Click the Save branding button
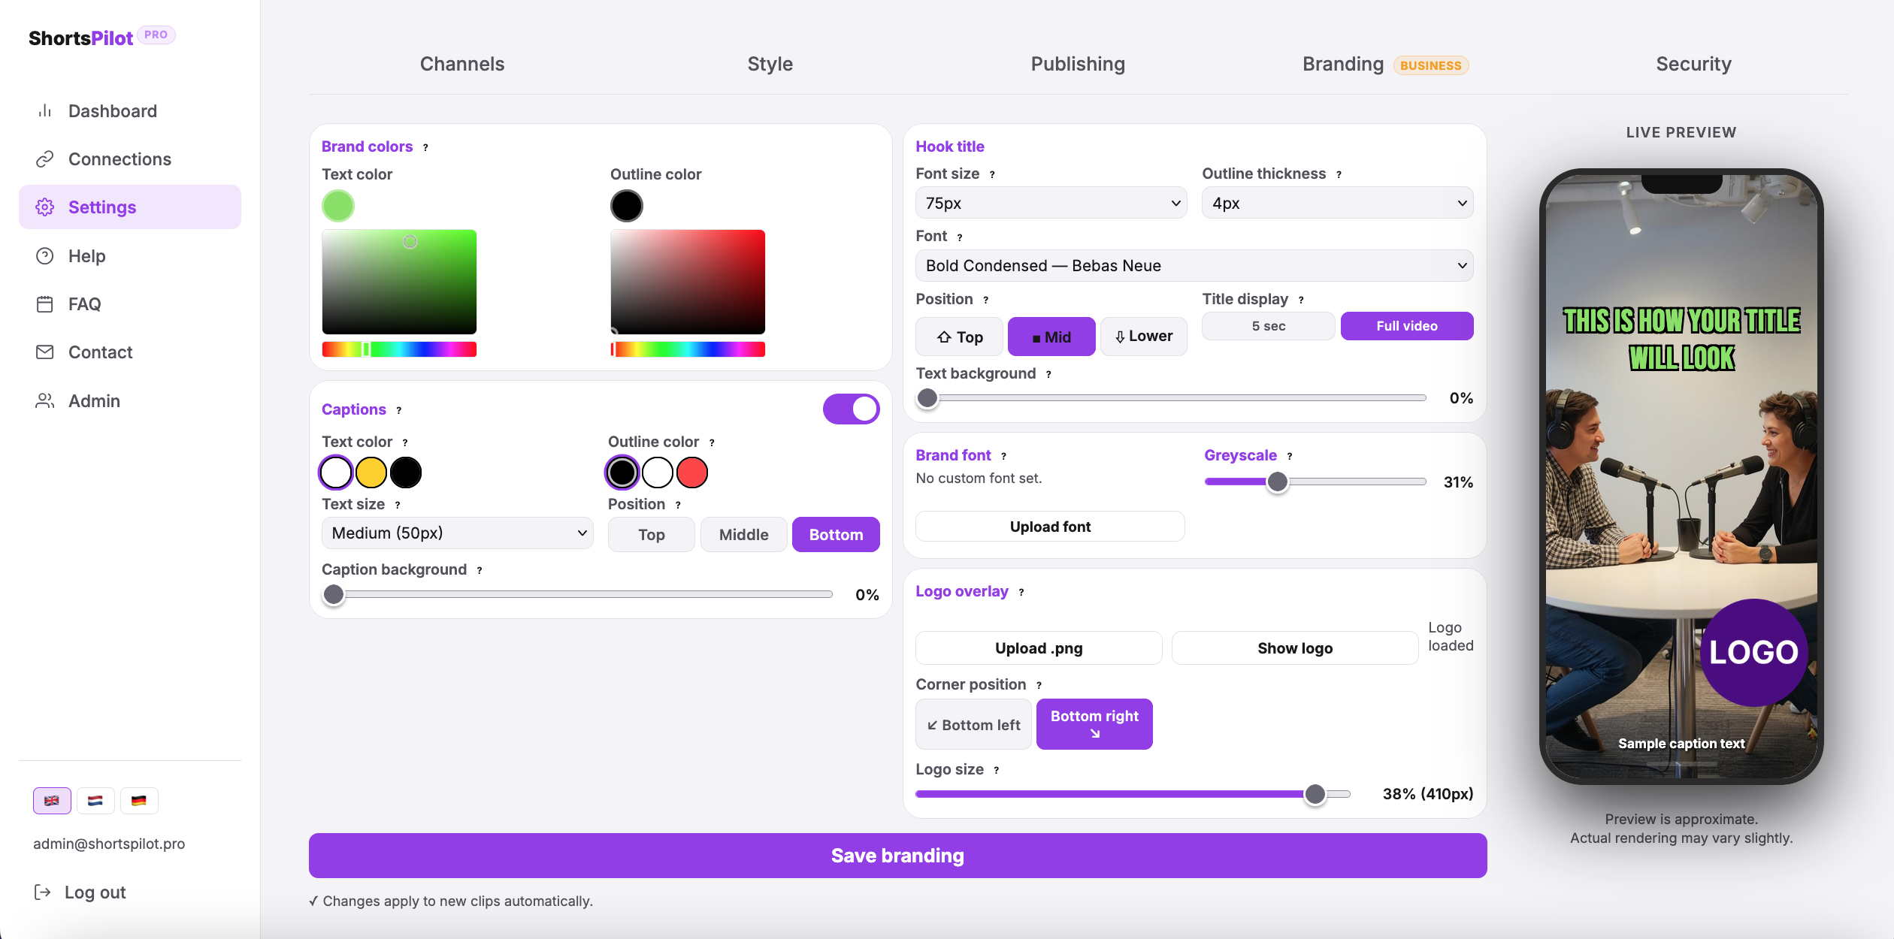The image size is (1894, 939). pyautogui.click(x=896, y=855)
